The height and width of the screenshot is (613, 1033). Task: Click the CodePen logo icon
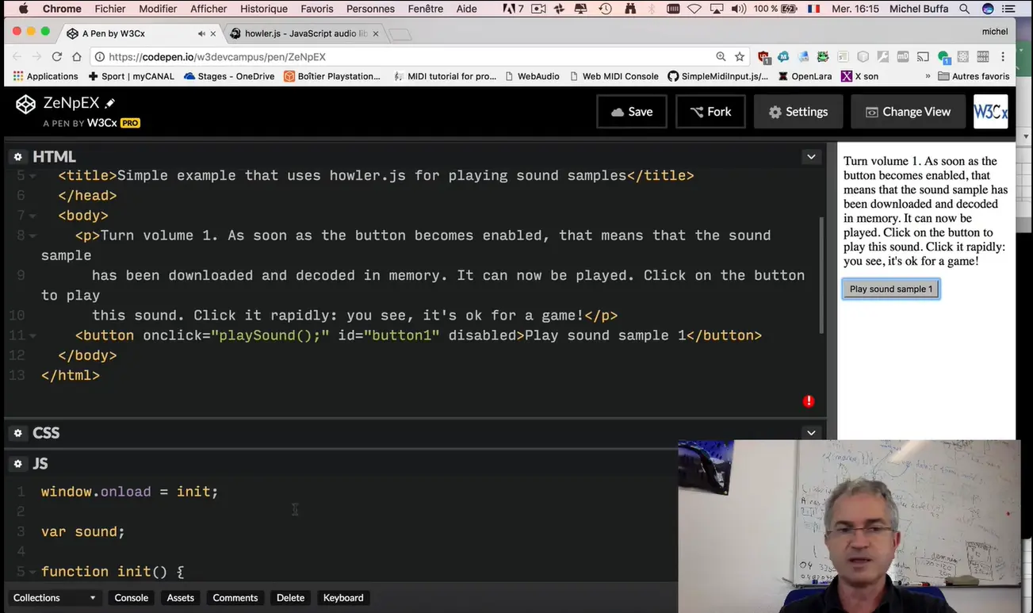(25, 104)
